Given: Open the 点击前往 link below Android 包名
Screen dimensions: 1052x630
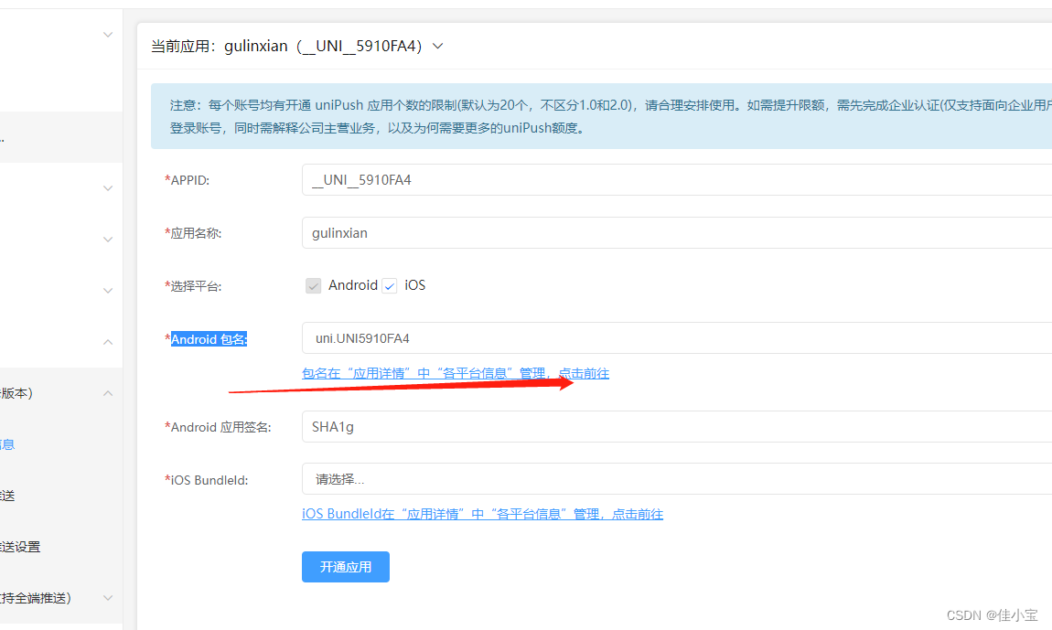Looking at the screenshot, I should click(584, 373).
